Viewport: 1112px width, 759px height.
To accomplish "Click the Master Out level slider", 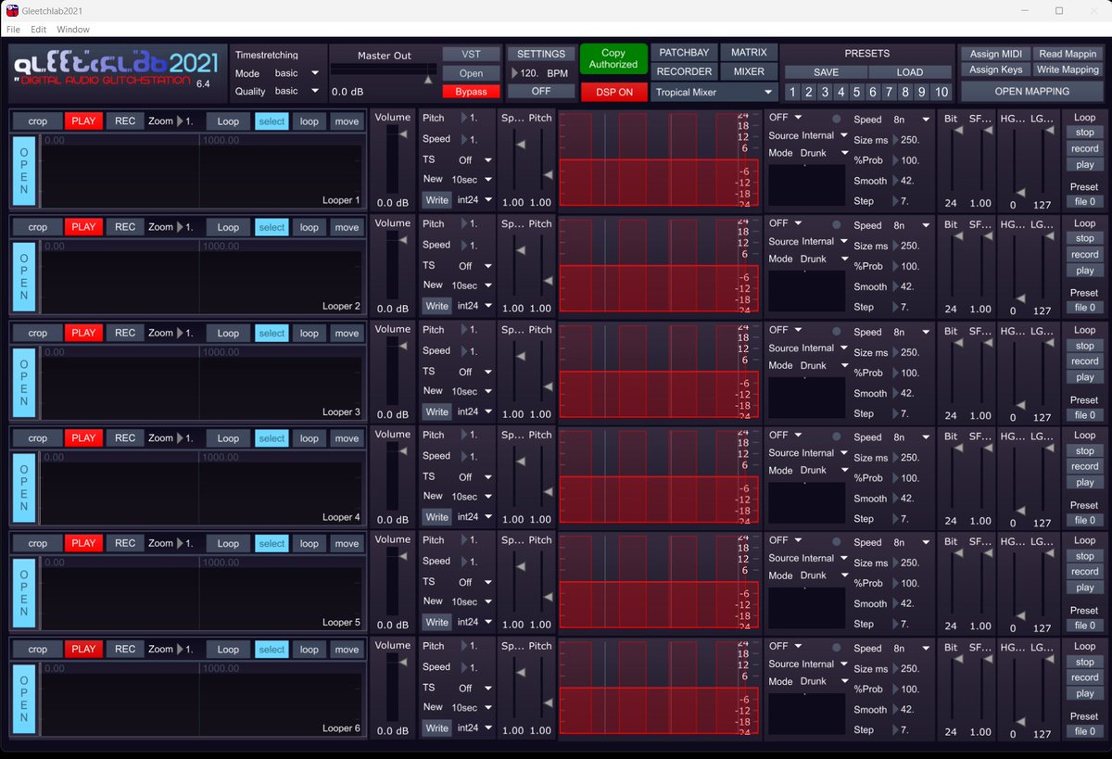I will click(384, 71).
